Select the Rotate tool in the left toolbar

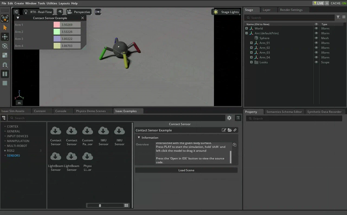5,46
